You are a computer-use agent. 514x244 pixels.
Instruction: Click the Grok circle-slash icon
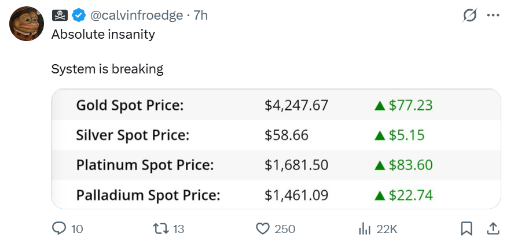pyautogui.click(x=469, y=16)
